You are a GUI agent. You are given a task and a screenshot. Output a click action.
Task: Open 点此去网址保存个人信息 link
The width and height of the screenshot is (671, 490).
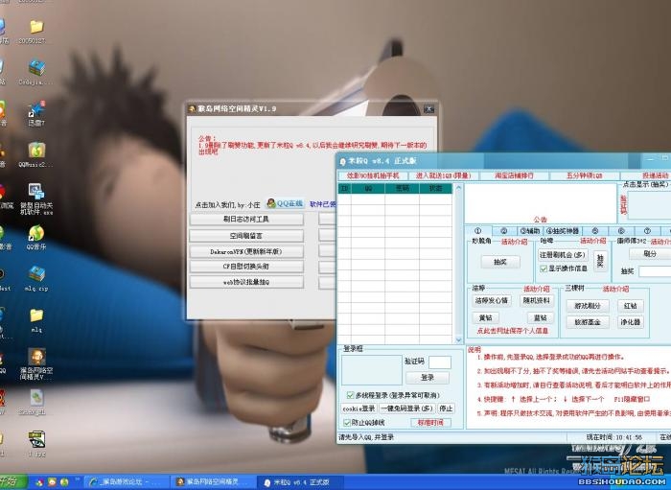(512, 331)
